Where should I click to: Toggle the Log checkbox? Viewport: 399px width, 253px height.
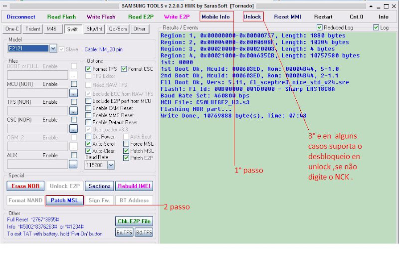pyautogui.click(x=376, y=27)
